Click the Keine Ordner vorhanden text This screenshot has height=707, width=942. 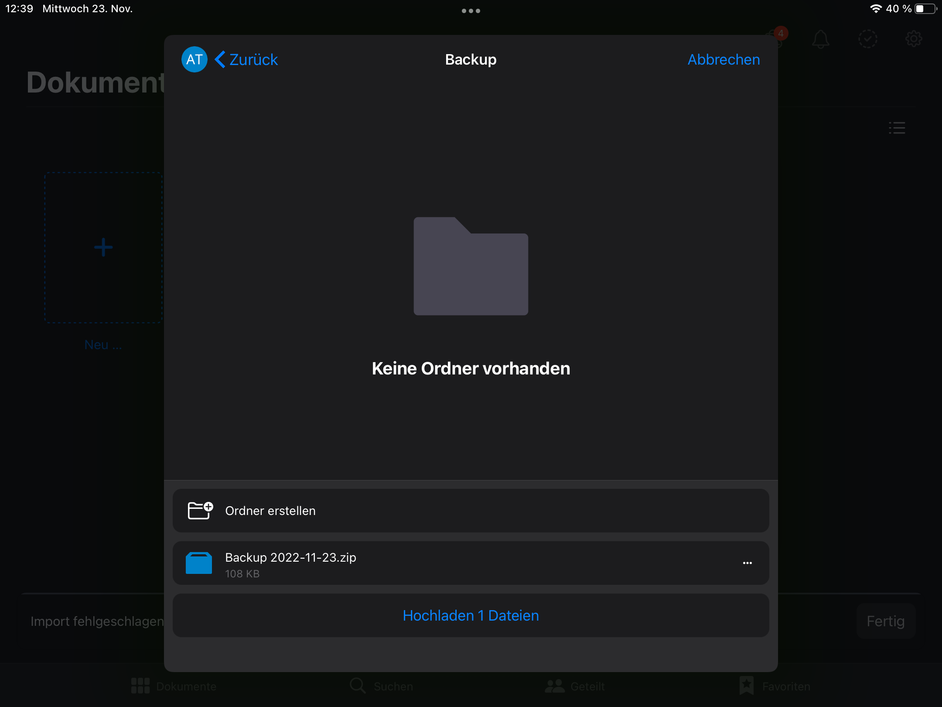tap(471, 368)
